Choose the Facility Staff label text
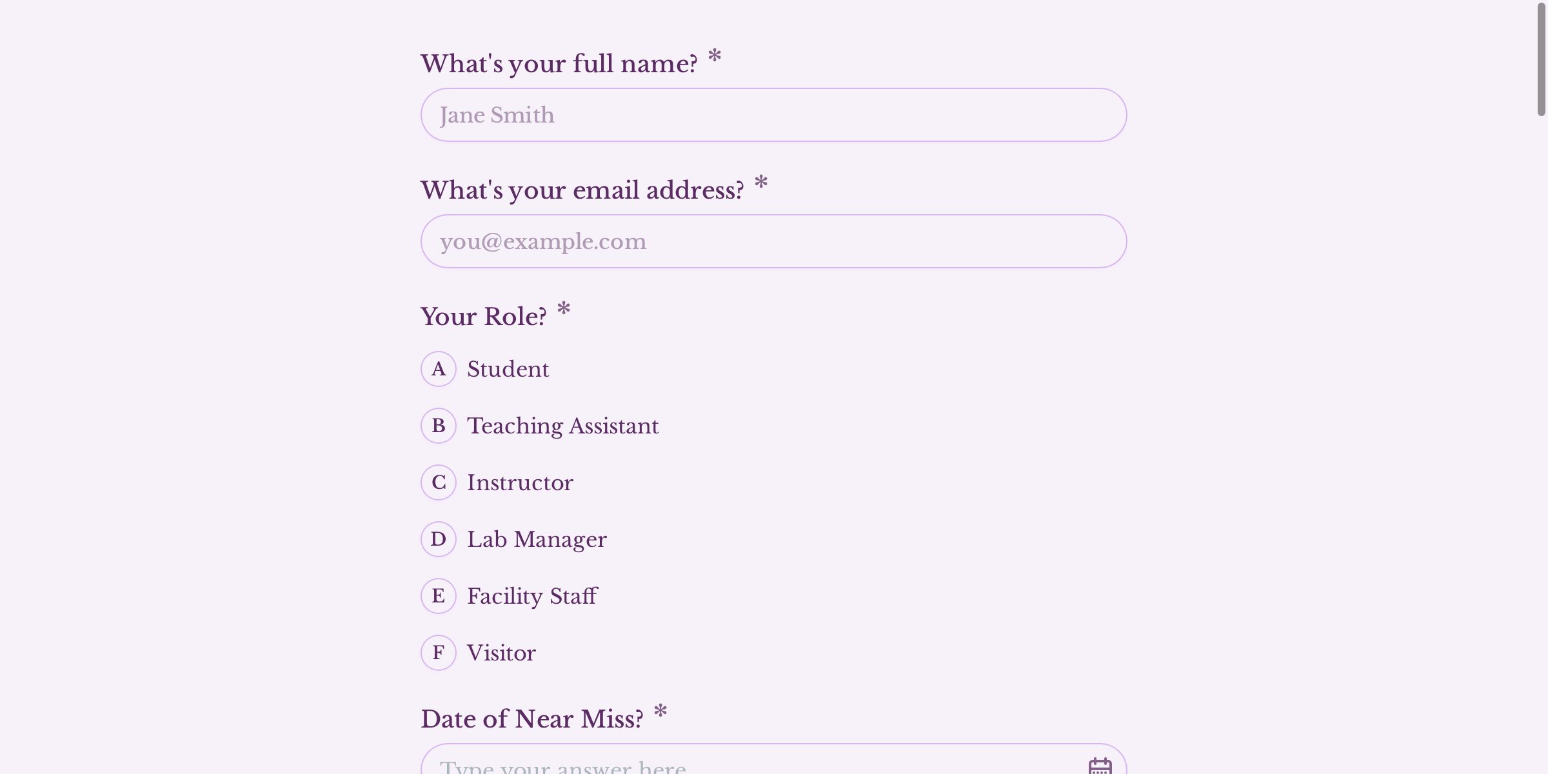This screenshot has height=774, width=1548. [532, 596]
